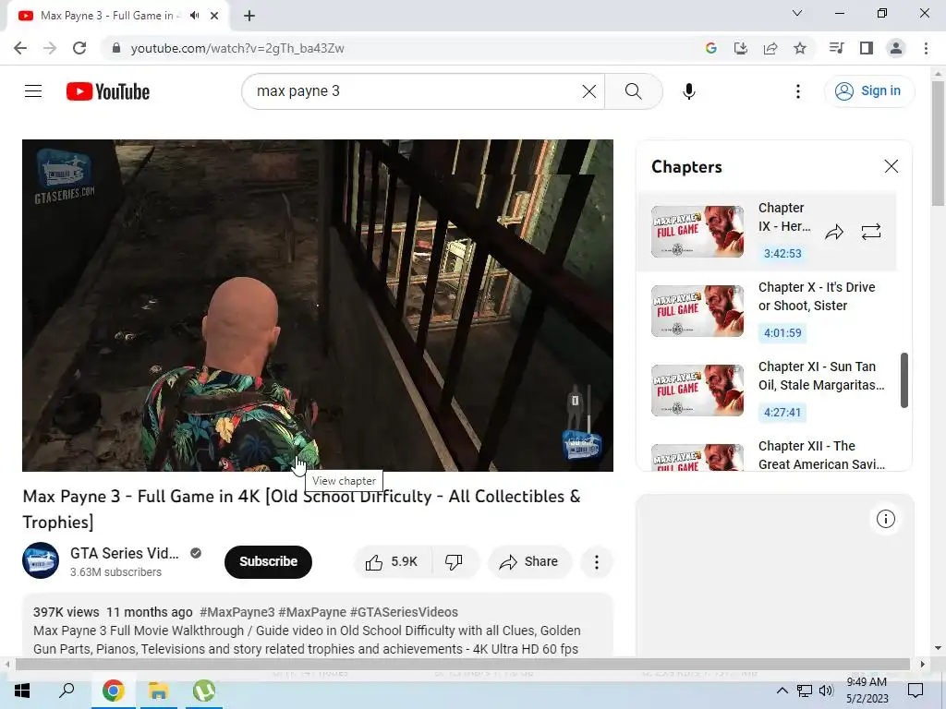Open the YouTube guide hamburger menu

pyautogui.click(x=33, y=91)
